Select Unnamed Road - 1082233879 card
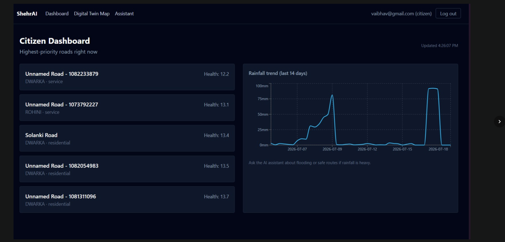This screenshot has width=505, height=242. point(127,77)
